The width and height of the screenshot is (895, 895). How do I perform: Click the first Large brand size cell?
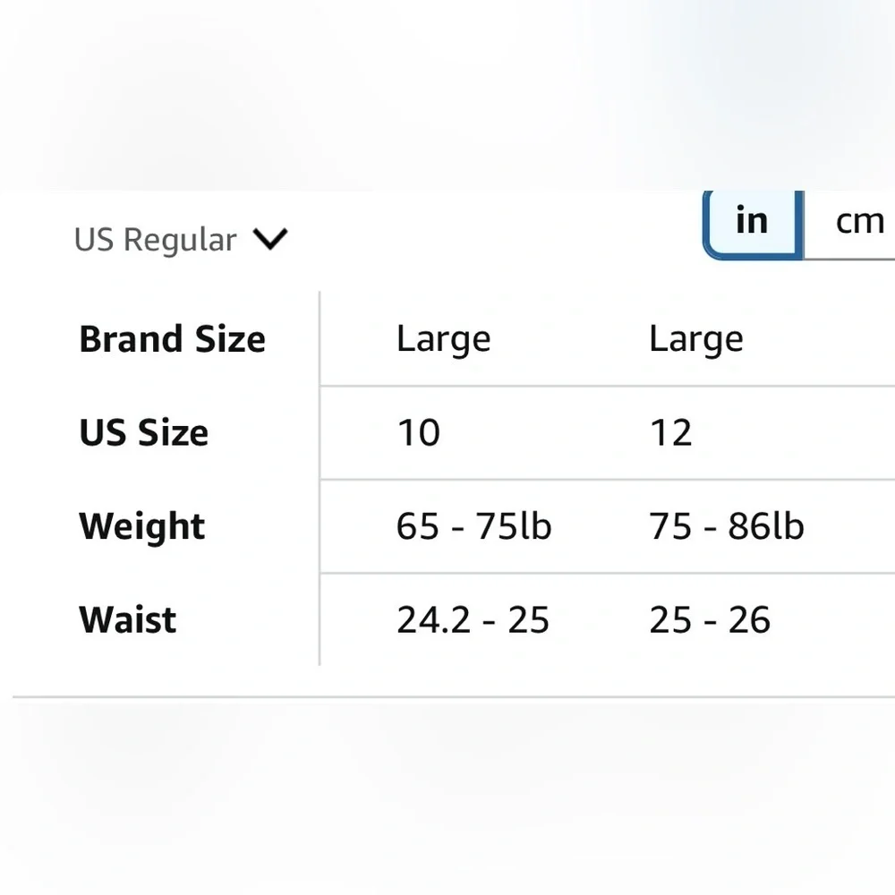coord(444,340)
